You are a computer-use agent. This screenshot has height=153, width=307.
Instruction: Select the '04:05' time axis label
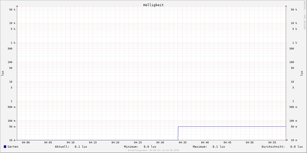pos(48,143)
